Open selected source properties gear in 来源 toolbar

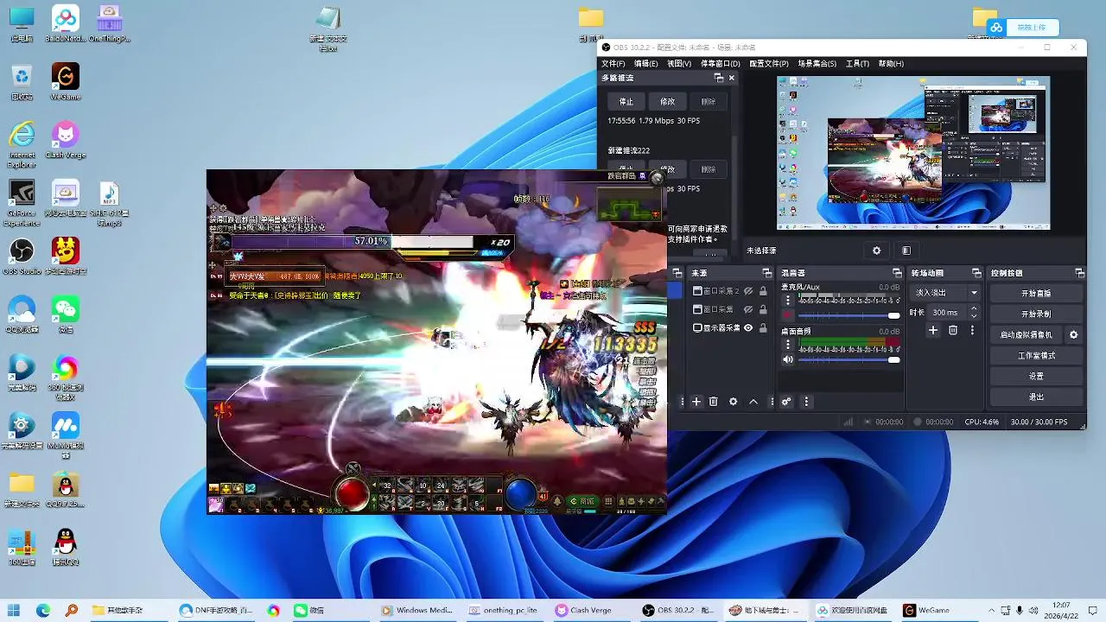734,402
